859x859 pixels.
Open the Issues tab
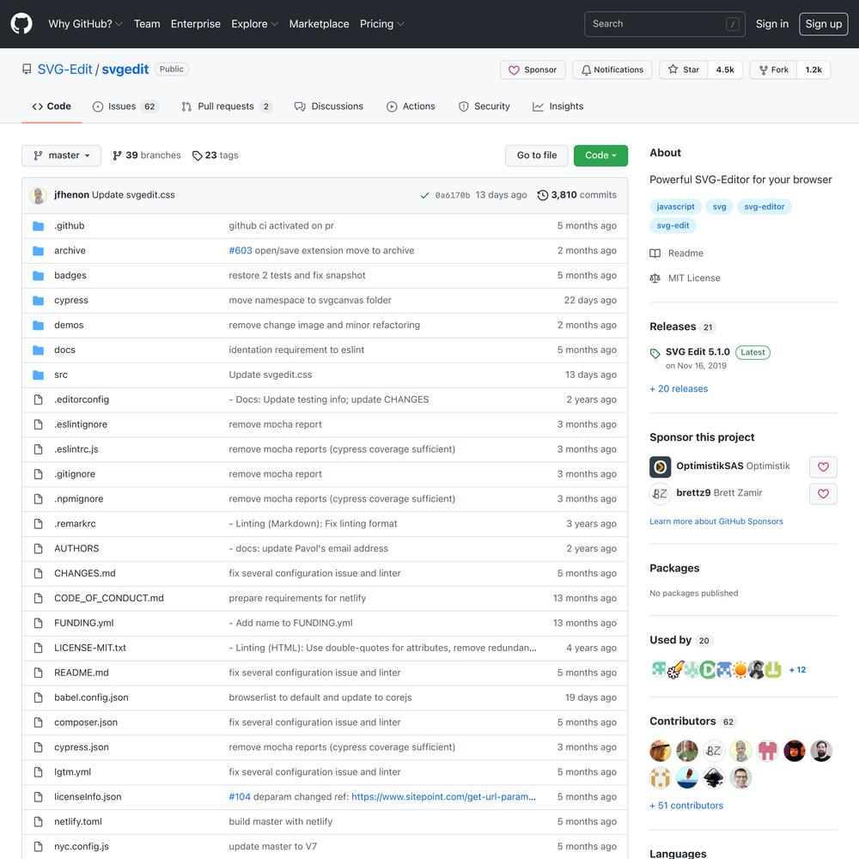125,107
